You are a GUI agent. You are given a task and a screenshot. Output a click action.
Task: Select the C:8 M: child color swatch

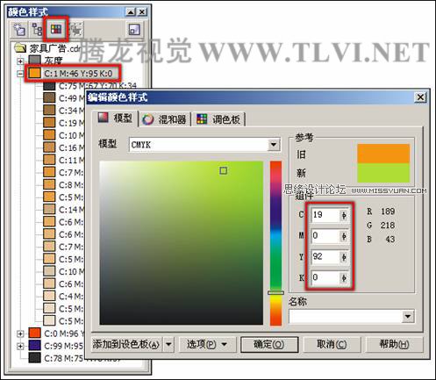[49, 184]
